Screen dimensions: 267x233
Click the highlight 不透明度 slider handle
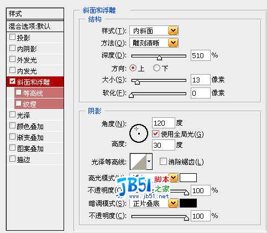(x=186, y=193)
